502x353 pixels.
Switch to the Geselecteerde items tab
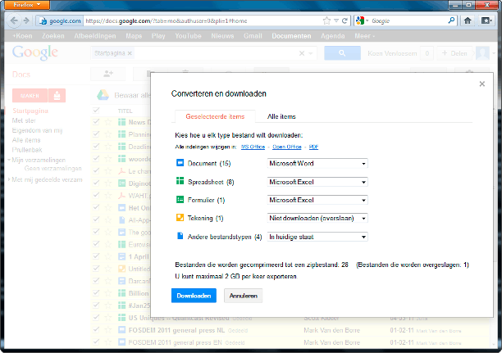pos(215,116)
